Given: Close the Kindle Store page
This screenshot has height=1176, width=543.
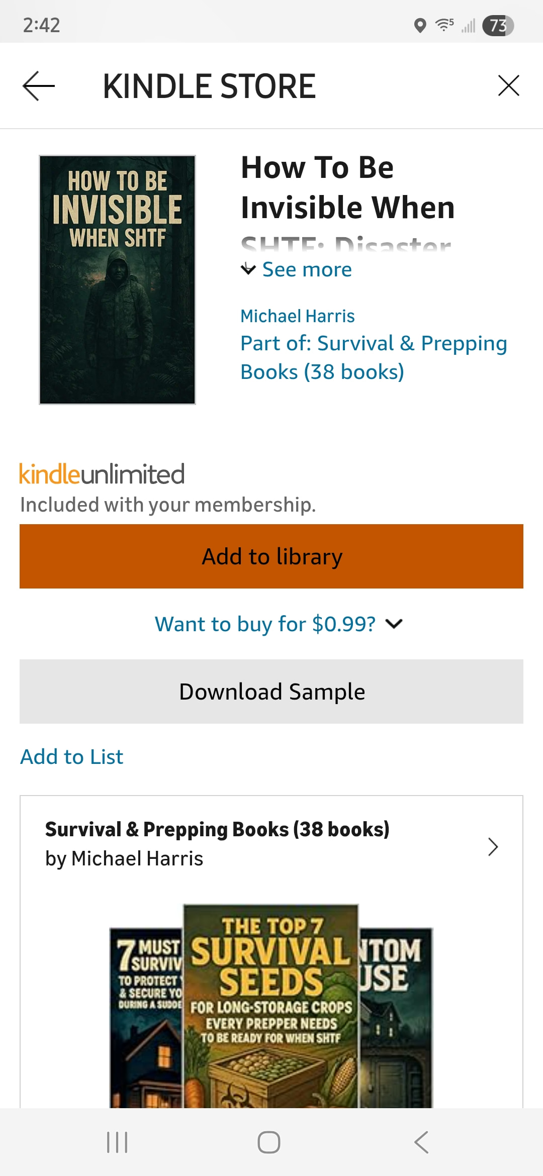Looking at the screenshot, I should (508, 85).
